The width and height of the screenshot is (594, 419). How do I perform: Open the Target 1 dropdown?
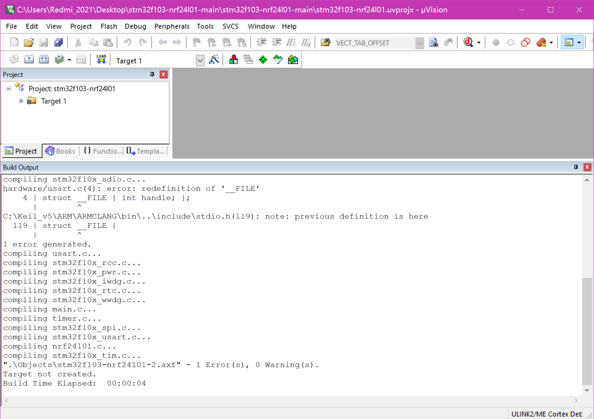pyautogui.click(x=200, y=61)
